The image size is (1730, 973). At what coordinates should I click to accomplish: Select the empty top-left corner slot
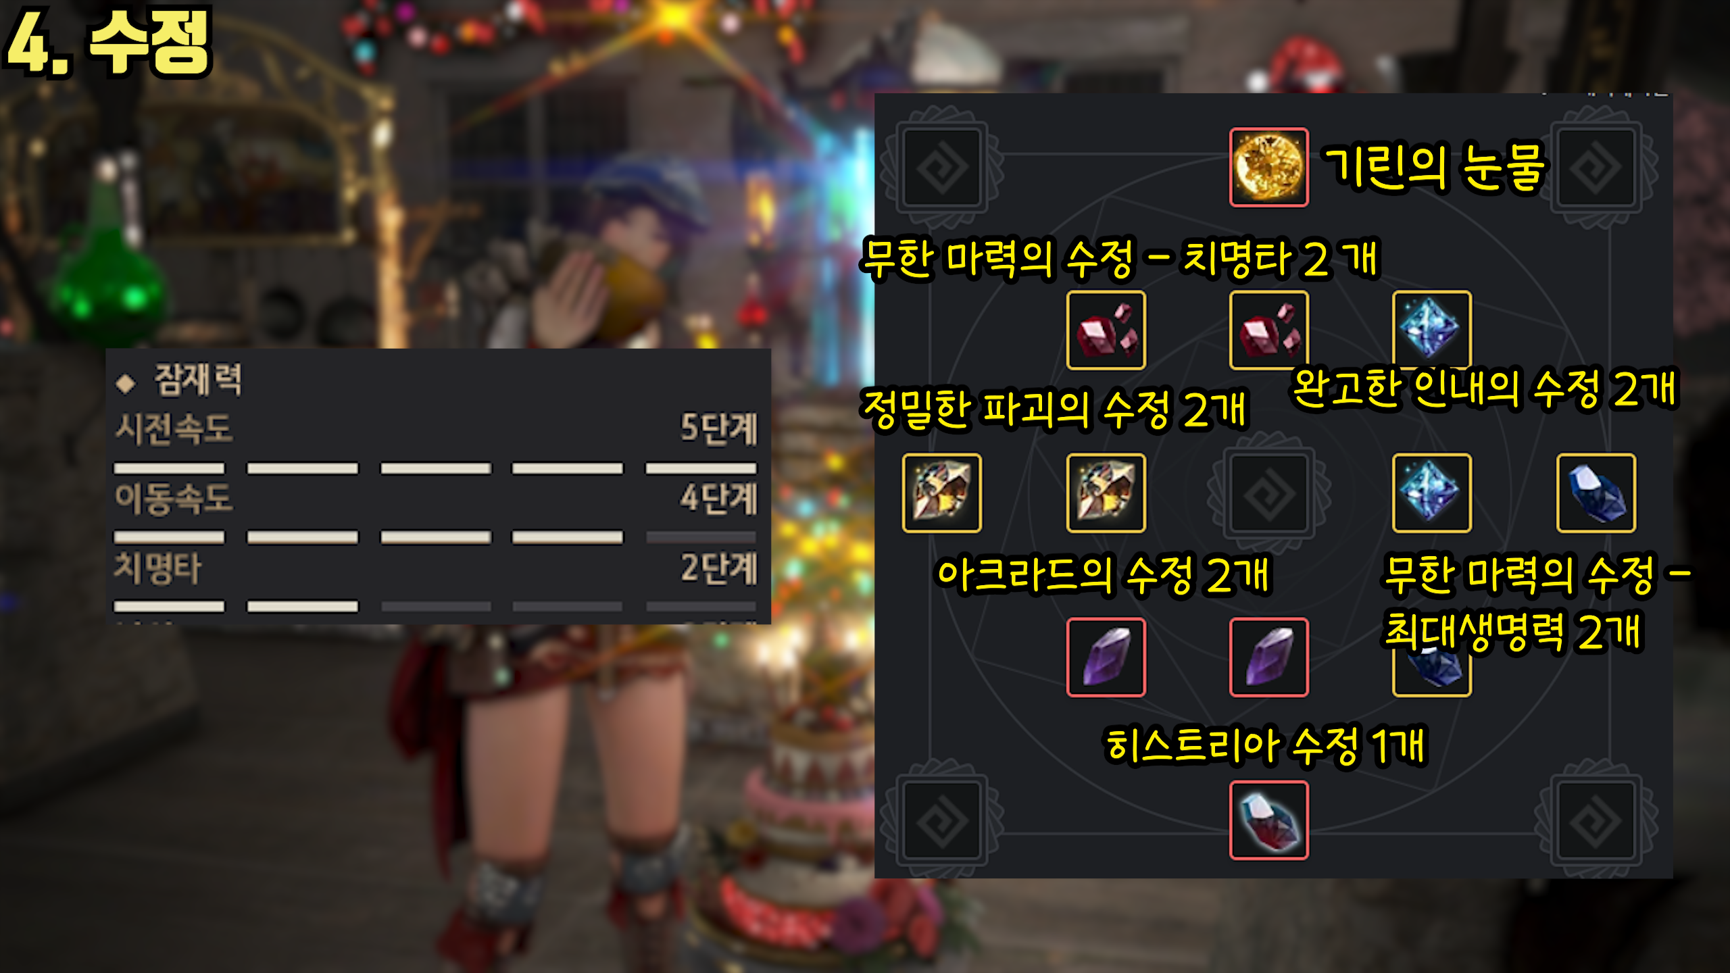click(942, 167)
